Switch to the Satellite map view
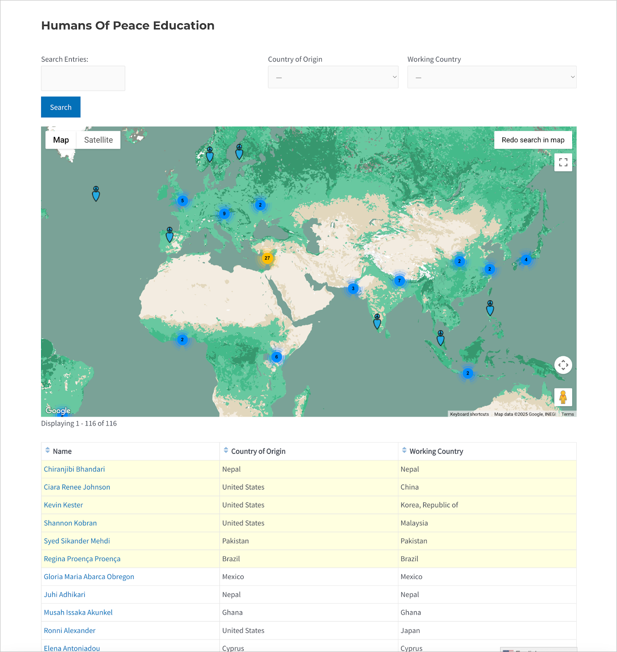The image size is (617, 652). tap(98, 140)
